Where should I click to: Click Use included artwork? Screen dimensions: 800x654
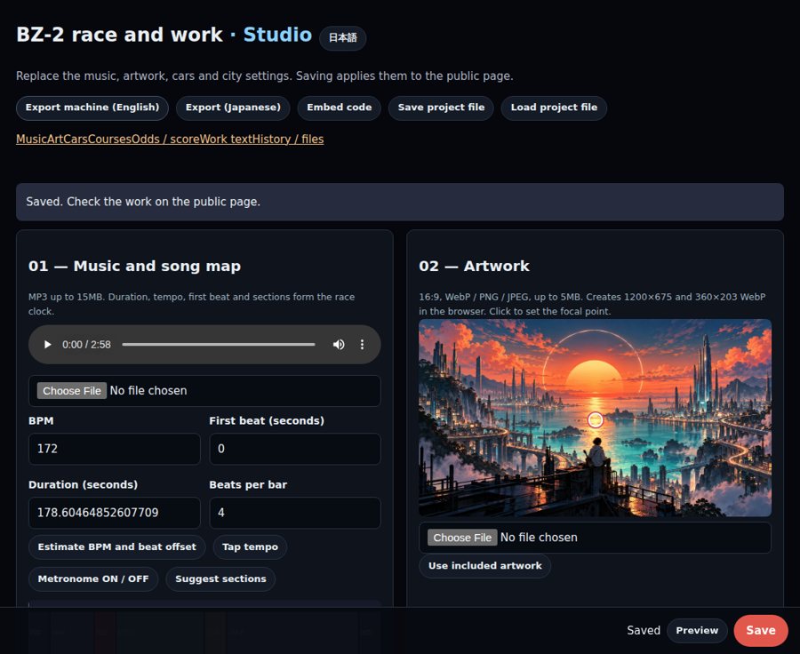484,566
